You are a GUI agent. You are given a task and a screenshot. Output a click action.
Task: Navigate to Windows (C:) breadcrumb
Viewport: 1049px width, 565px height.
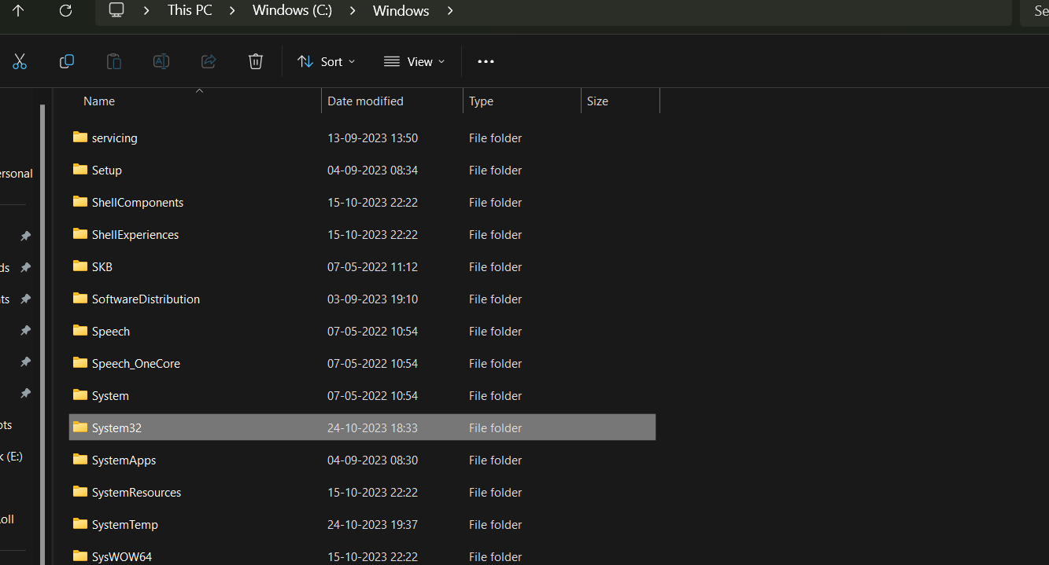click(x=292, y=11)
